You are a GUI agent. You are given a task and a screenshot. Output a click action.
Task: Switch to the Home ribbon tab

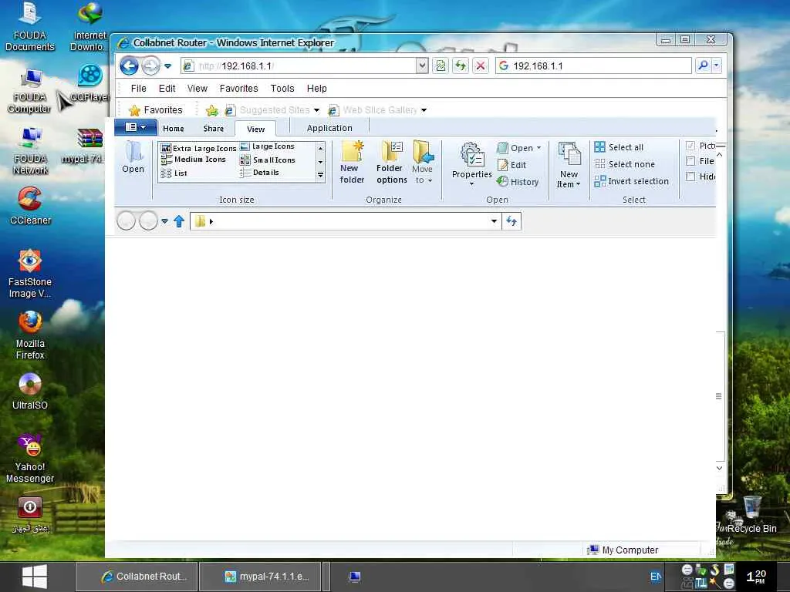[174, 129]
